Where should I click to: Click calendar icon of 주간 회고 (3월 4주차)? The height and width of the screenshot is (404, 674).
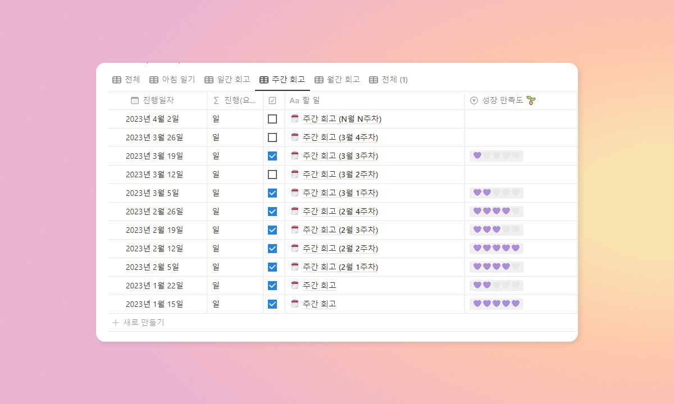click(x=295, y=137)
